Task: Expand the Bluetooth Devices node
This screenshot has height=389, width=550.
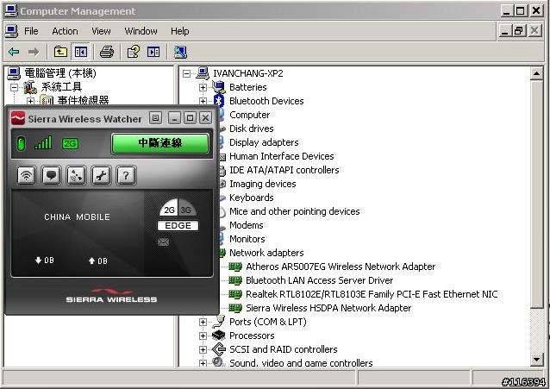Action: coord(203,101)
